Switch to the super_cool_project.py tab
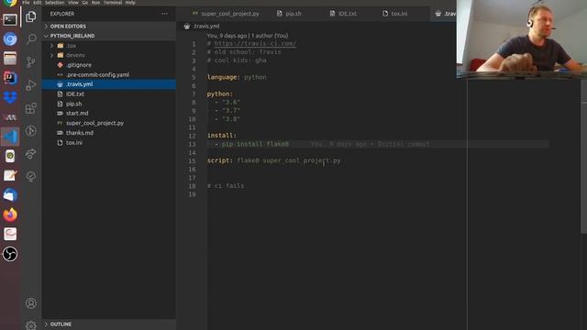This screenshot has height=330, width=587. [226, 14]
